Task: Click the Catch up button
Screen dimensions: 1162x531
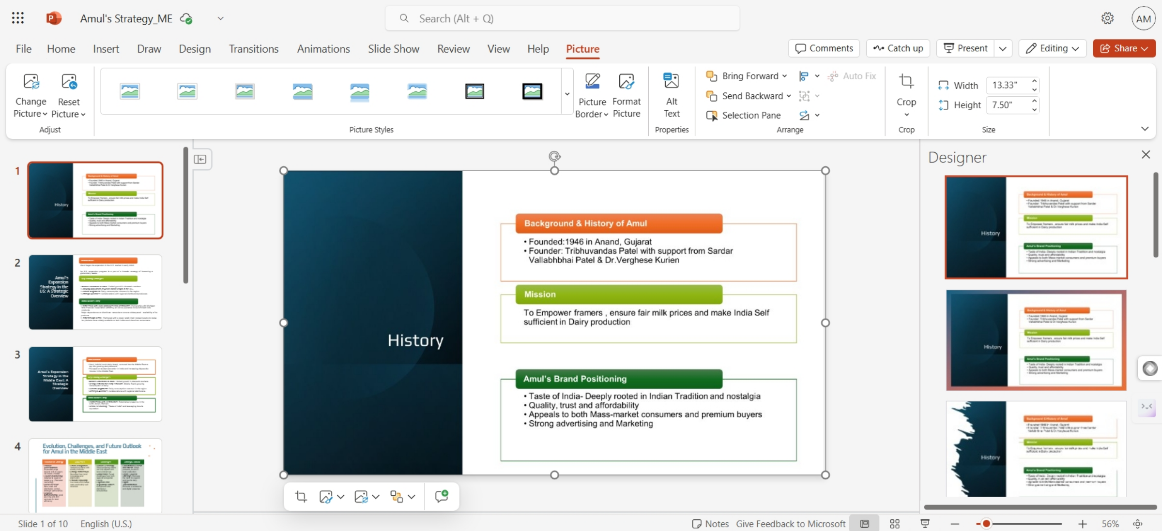Action: [x=898, y=48]
